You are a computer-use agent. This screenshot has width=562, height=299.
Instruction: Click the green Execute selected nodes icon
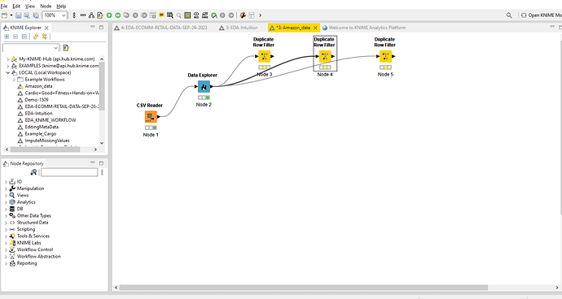109,15
